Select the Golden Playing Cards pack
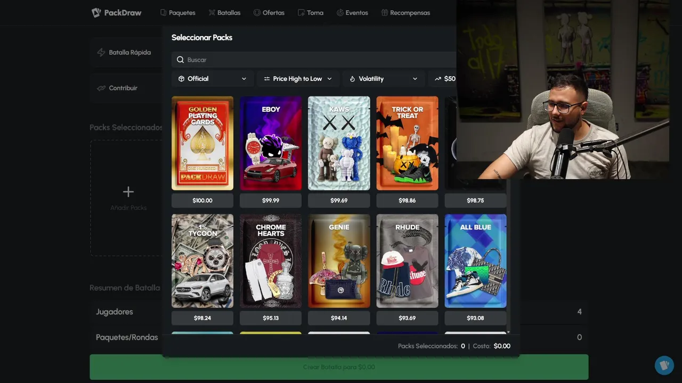This screenshot has width=682, height=383. click(202, 143)
